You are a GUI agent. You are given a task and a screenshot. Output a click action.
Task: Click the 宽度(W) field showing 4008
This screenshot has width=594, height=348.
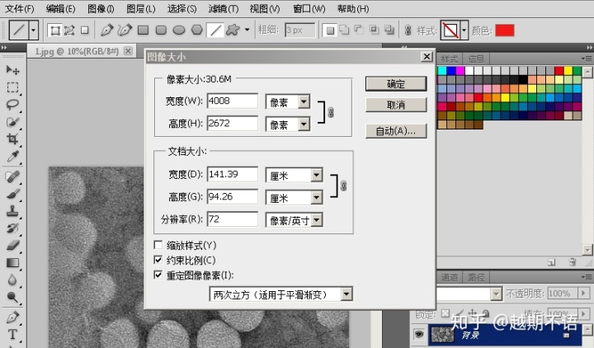coord(232,101)
